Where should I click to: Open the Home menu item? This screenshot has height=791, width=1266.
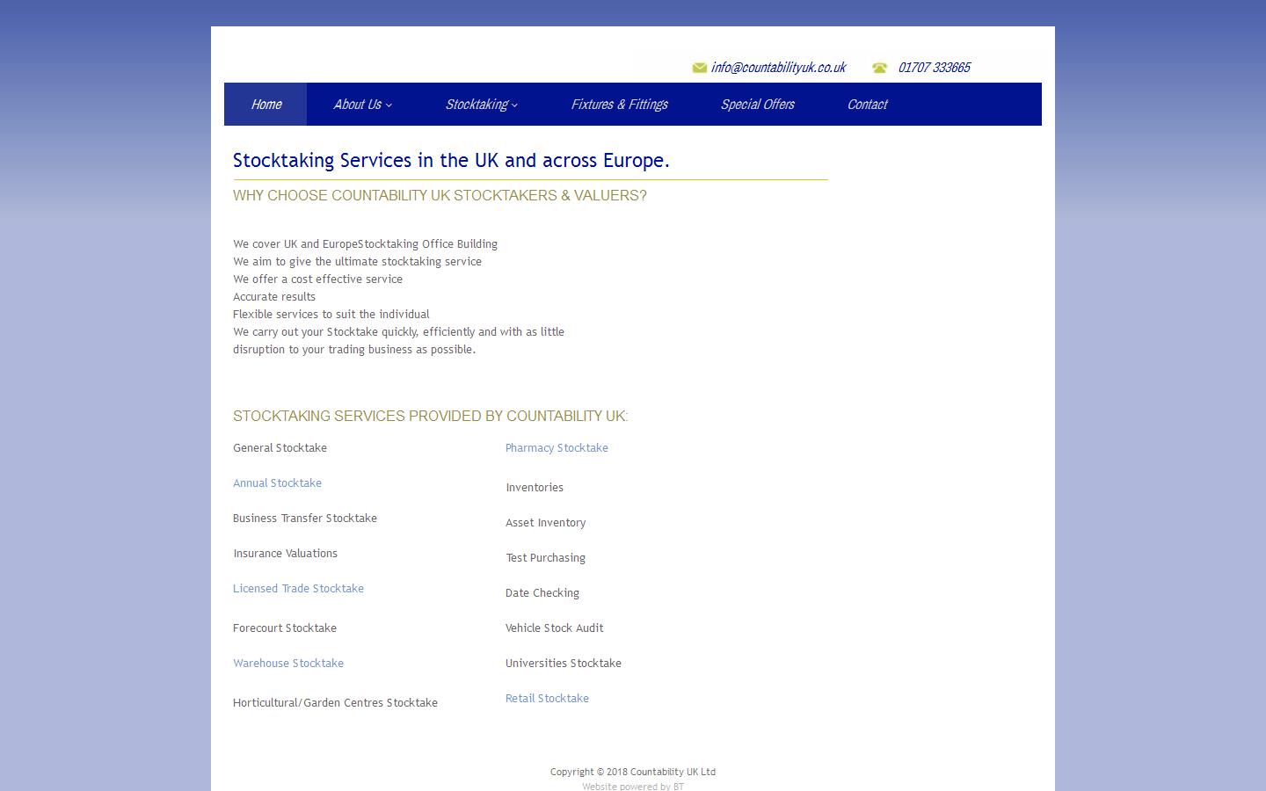click(x=266, y=104)
